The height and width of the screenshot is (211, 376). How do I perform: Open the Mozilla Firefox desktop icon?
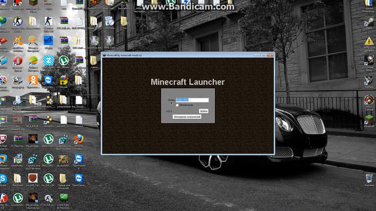pyautogui.click(x=79, y=139)
